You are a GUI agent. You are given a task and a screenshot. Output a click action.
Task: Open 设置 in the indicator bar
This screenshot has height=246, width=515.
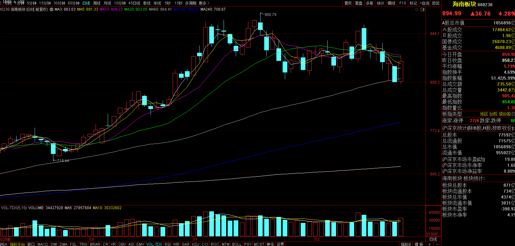280,244
